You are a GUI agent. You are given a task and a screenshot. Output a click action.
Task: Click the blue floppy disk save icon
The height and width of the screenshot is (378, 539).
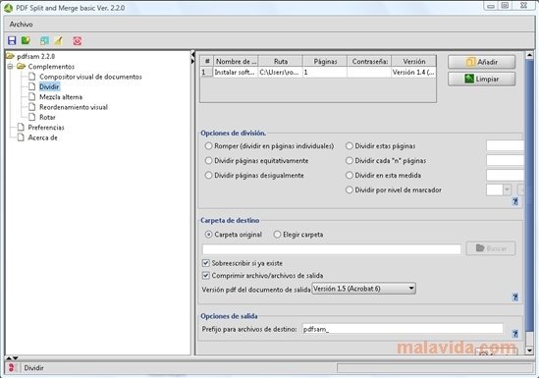coord(12,41)
